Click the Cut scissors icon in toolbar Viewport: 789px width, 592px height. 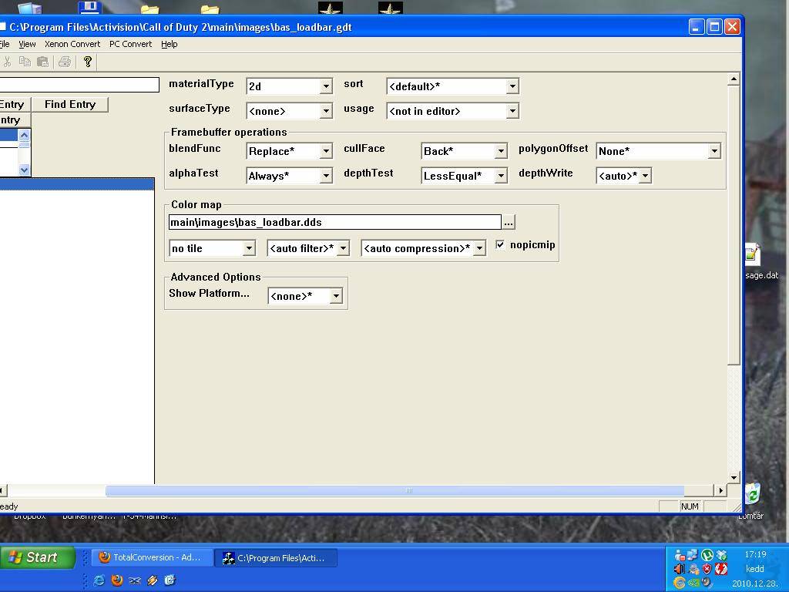tap(7, 62)
